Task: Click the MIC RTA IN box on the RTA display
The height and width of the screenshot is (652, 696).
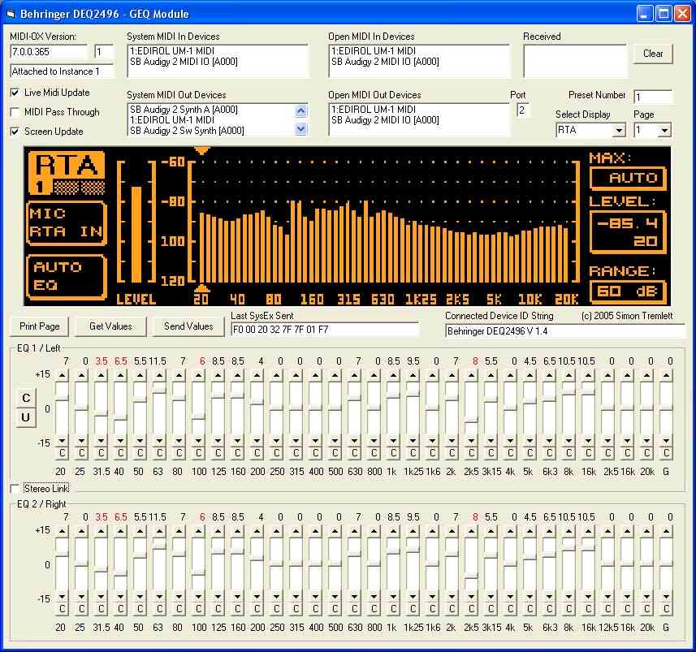Action: pos(66,223)
